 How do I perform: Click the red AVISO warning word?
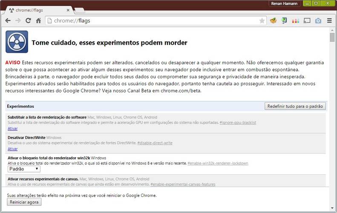13,63
